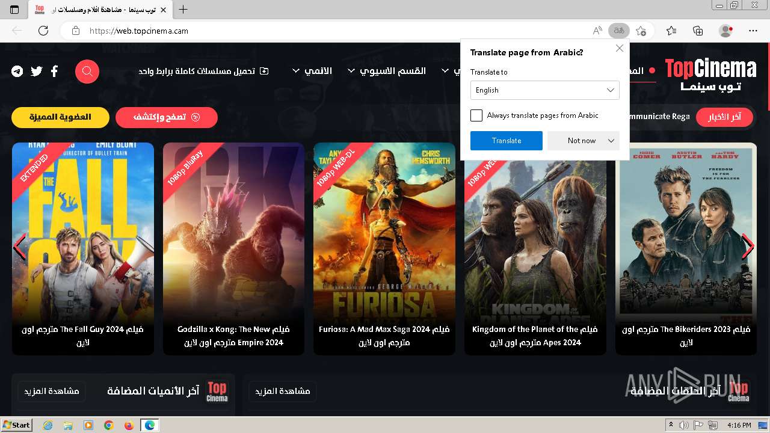The height and width of the screenshot is (433, 770).
Task: Open Edge settings and more menu
Action: pos(753,31)
